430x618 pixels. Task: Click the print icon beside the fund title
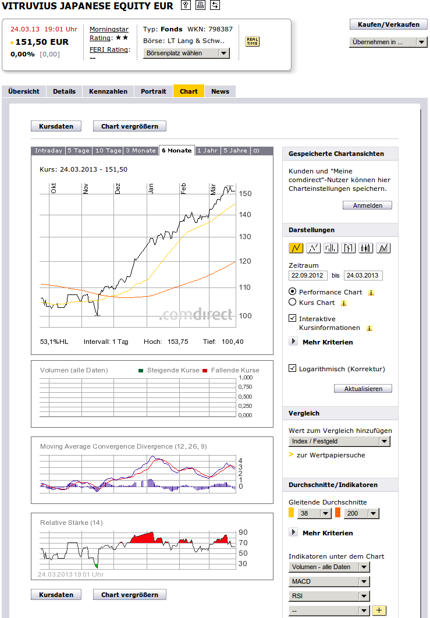(200, 5)
